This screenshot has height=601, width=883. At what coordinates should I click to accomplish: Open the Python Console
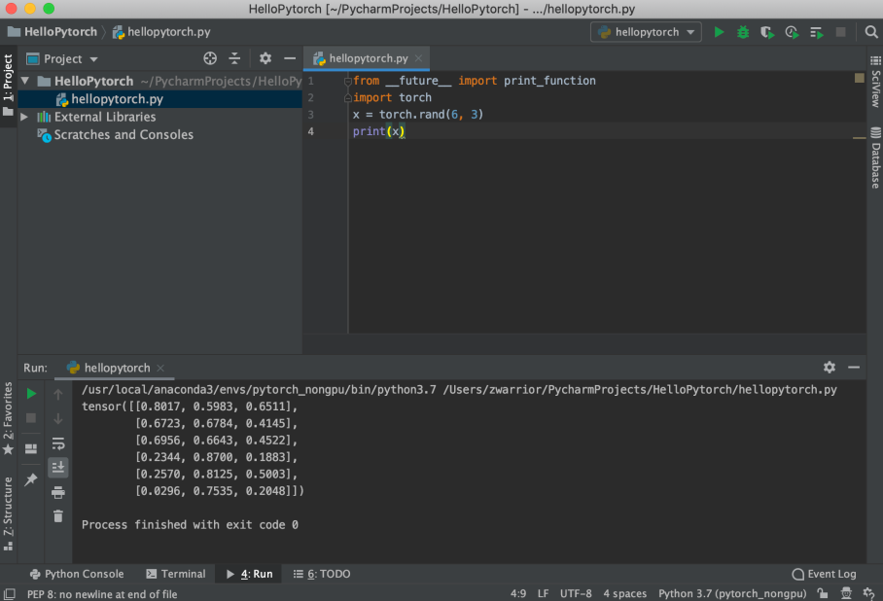click(77, 574)
